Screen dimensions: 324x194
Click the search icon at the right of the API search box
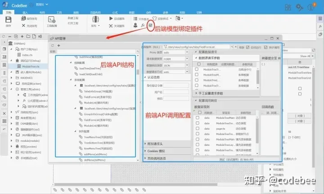pyautogui.click(x=137, y=51)
